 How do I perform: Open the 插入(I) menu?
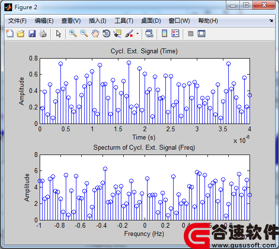(x=97, y=21)
